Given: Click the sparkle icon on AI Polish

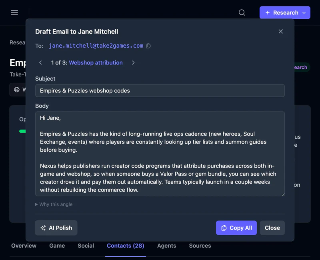Looking at the screenshot, I should click(x=43, y=228).
